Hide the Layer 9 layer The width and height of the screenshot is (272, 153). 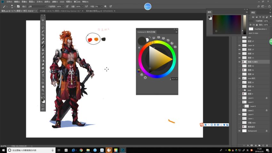coord(240,115)
